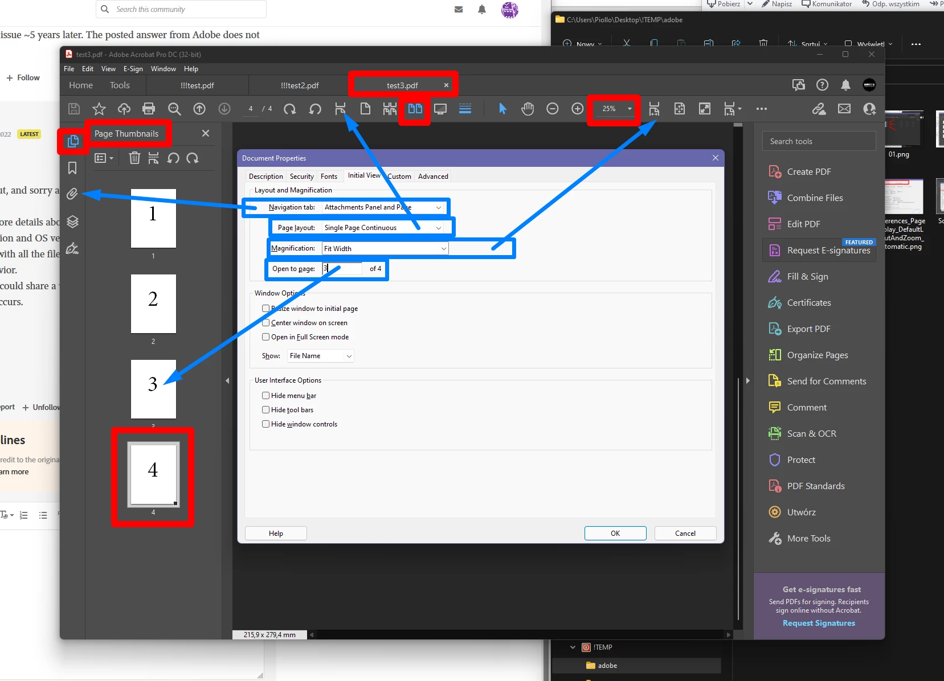
Task: Click the Zoom out minus icon
Action: point(553,109)
